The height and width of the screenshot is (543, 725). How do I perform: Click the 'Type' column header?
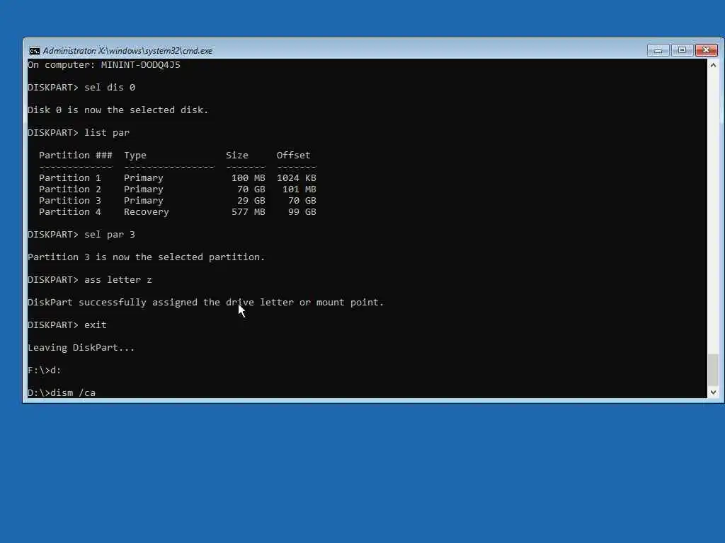(135, 155)
